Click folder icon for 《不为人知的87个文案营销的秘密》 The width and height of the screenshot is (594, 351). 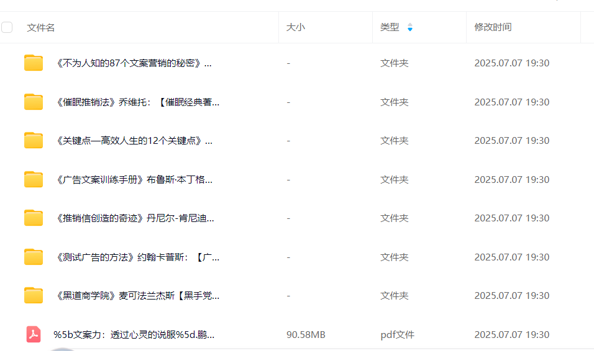coord(34,63)
